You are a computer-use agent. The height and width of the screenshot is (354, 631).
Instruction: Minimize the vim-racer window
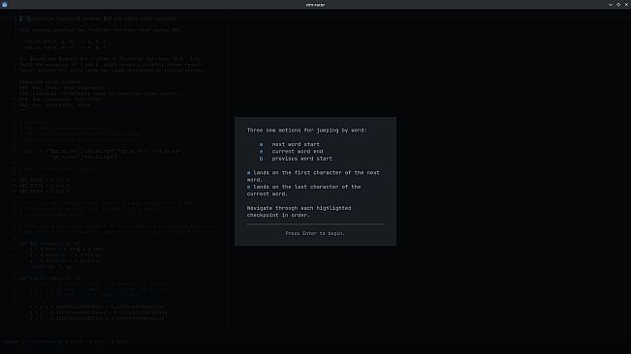click(x=610, y=5)
